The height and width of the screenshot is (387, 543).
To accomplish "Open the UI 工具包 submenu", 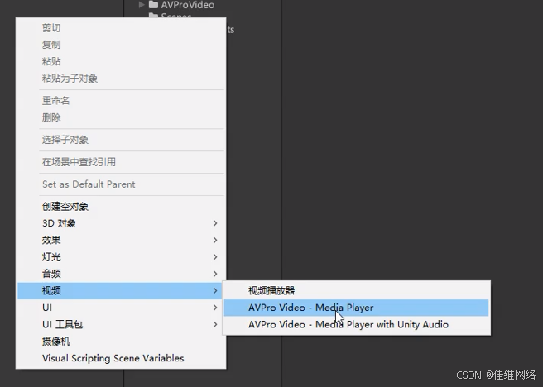I will [x=121, y=324].
